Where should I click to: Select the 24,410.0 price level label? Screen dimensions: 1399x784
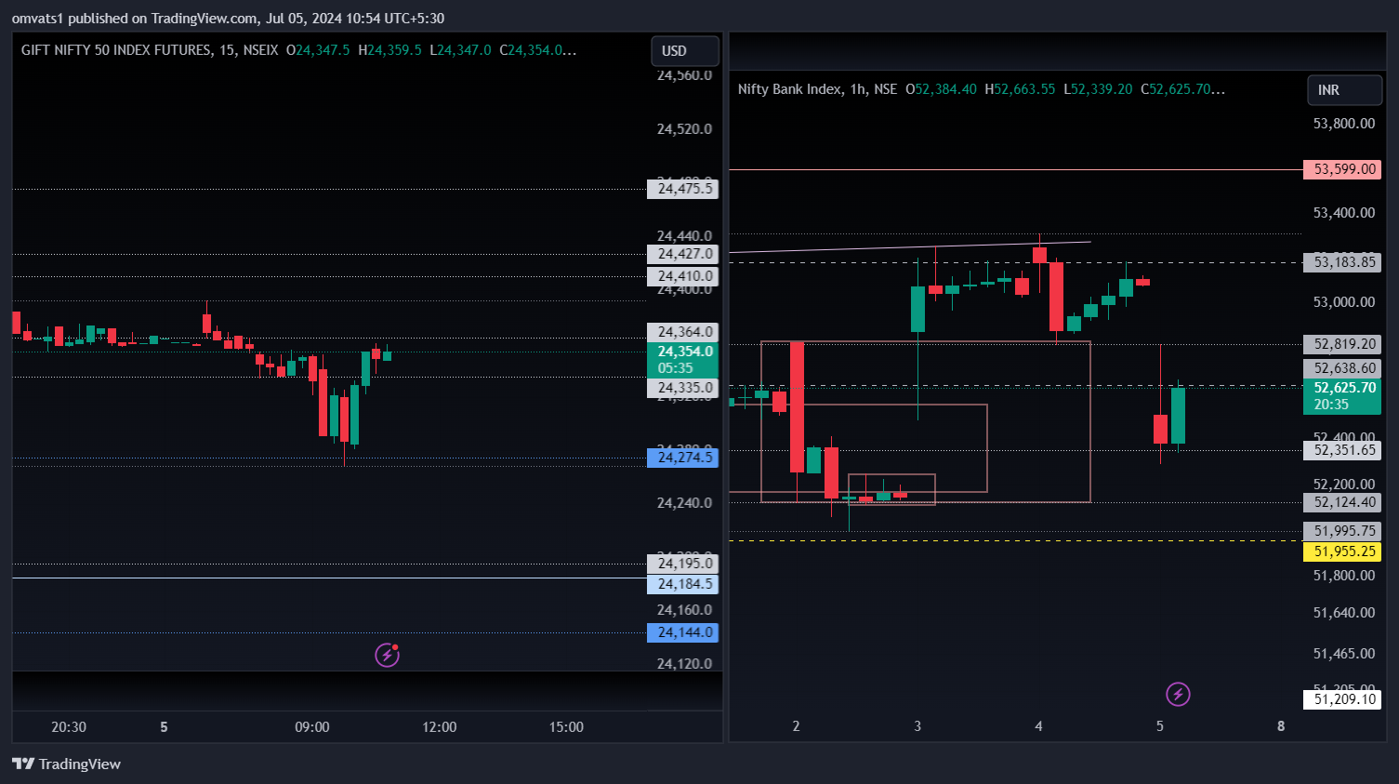[x=683, y=276]
